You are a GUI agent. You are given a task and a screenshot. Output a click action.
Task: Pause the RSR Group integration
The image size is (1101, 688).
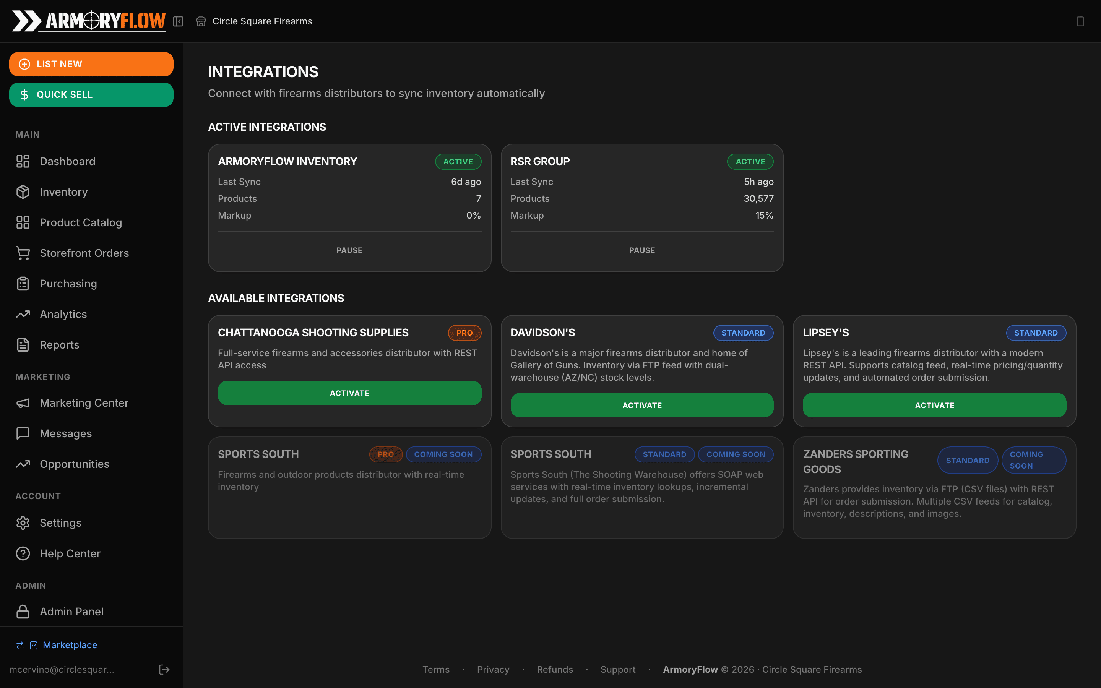click(641, 250)
